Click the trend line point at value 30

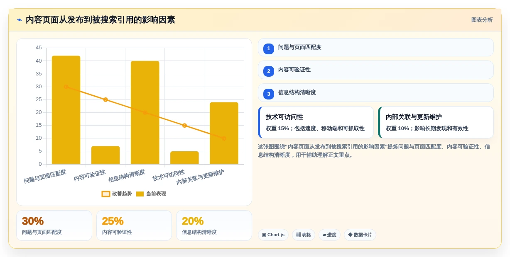coord(66,87)
